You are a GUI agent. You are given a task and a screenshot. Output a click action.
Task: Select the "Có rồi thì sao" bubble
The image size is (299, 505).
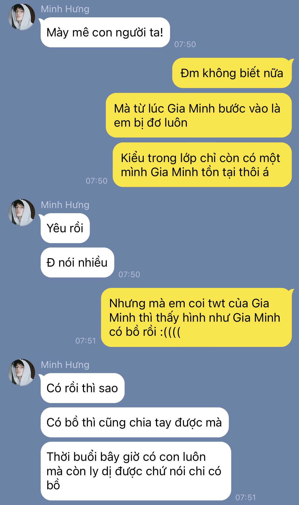(82, 388)
